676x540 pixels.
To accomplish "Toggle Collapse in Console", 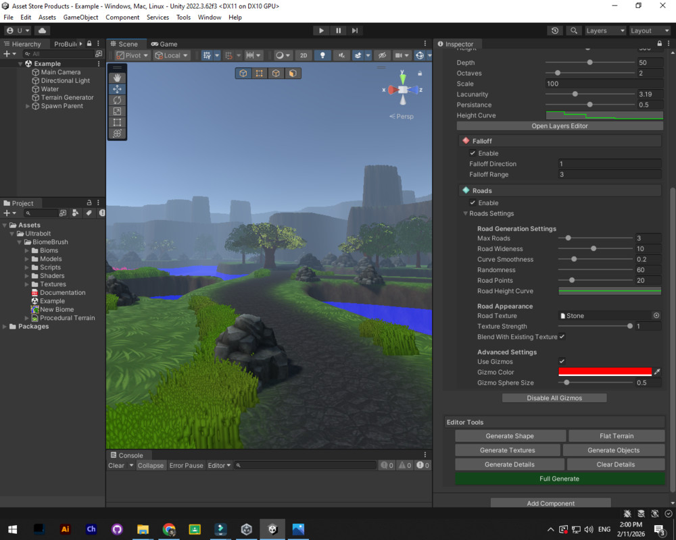I will (151, 465).
